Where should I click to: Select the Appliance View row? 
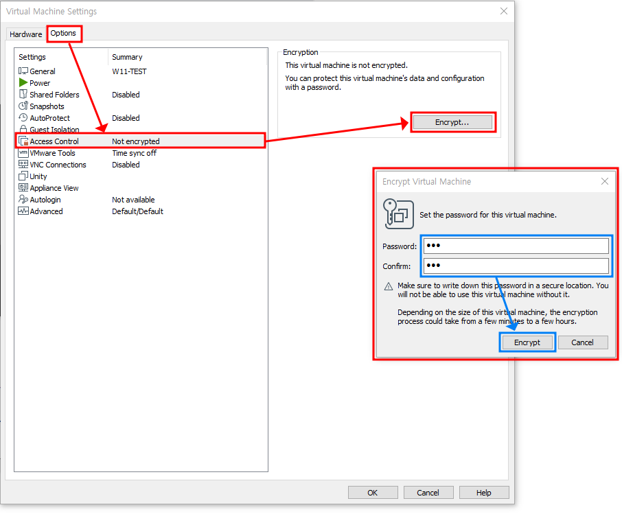coord(141,188)
